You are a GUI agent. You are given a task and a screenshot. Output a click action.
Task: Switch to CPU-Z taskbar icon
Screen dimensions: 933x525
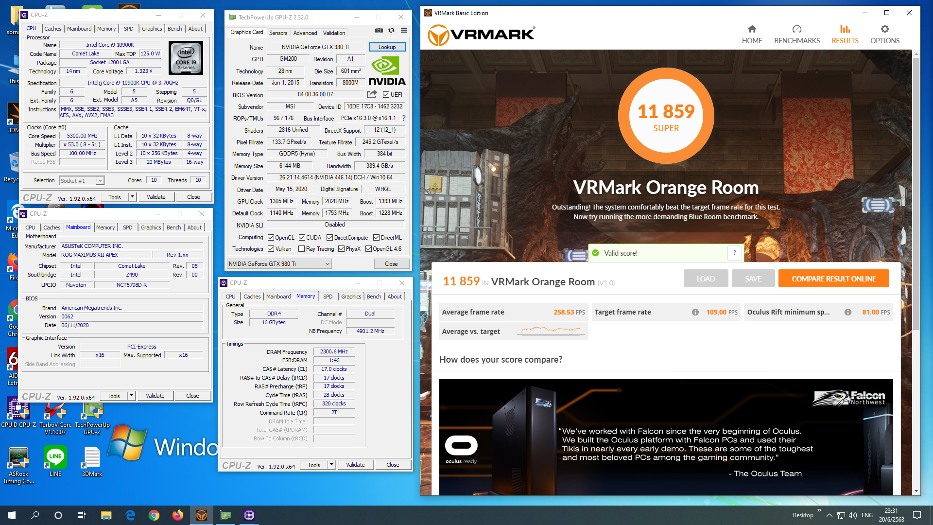[249, 515]
